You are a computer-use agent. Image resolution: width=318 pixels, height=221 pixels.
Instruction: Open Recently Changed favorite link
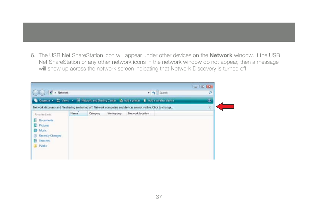[x=50, y=136]
